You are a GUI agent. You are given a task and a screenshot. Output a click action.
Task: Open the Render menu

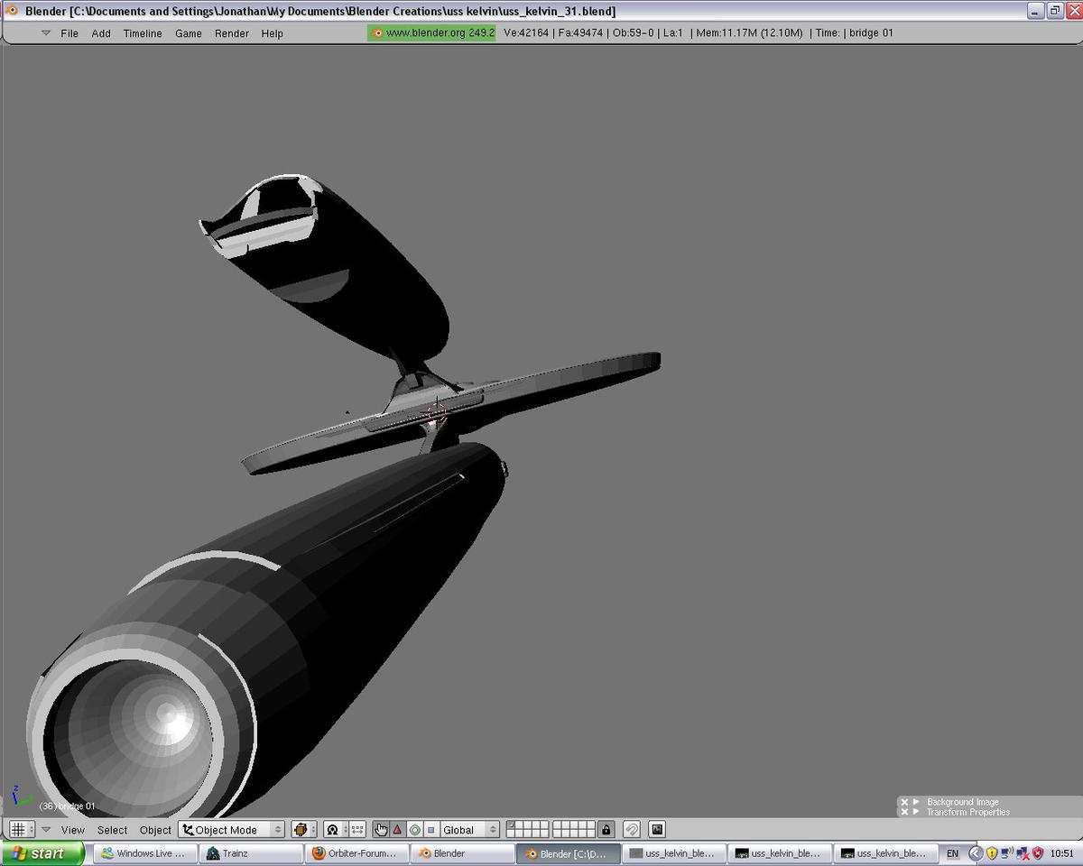232,33
